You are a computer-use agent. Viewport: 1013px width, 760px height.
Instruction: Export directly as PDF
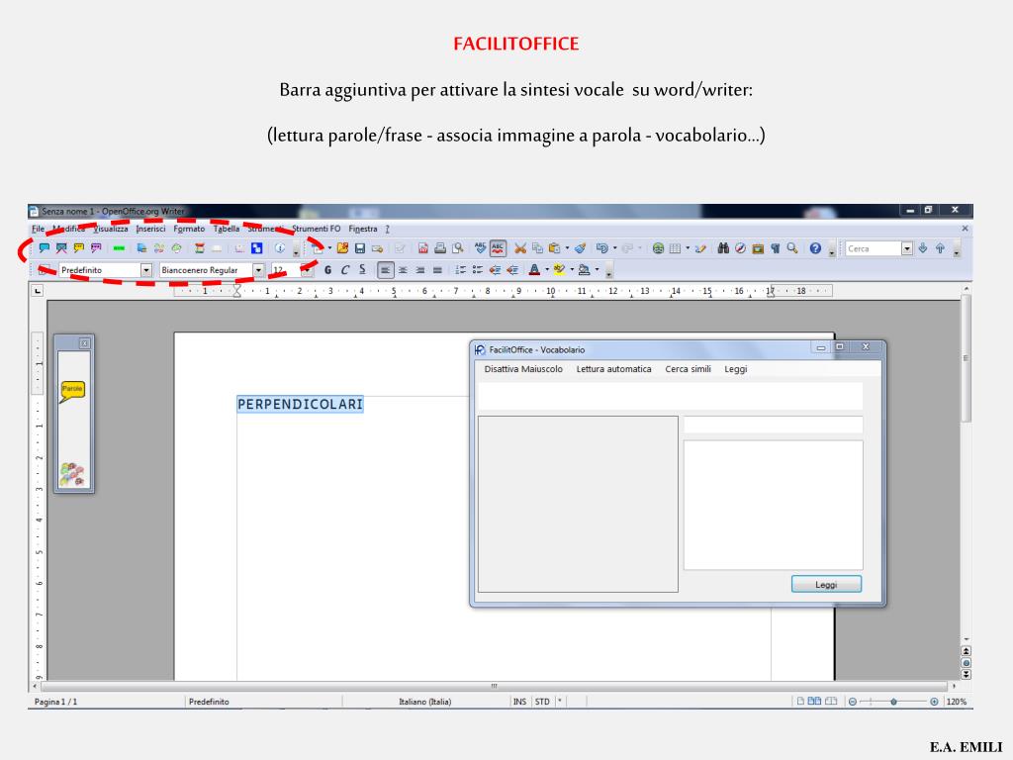pos(423,248)
